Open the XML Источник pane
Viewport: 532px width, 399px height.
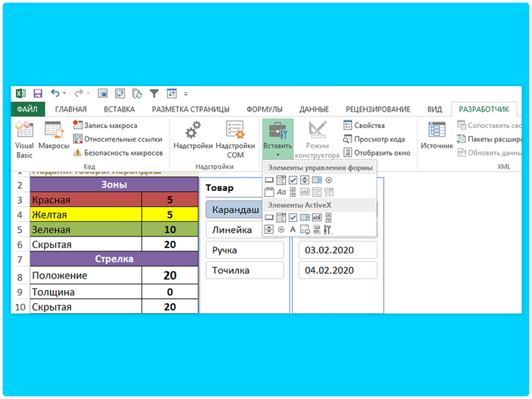[437, 136]
